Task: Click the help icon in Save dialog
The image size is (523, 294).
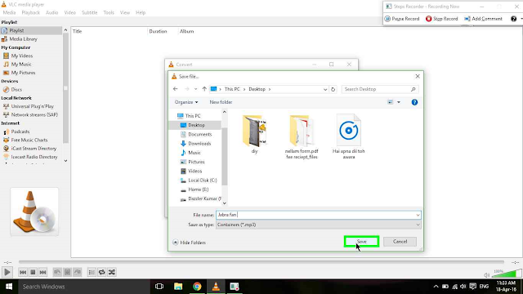Action: pyautogui.click(x=414, y=102)
